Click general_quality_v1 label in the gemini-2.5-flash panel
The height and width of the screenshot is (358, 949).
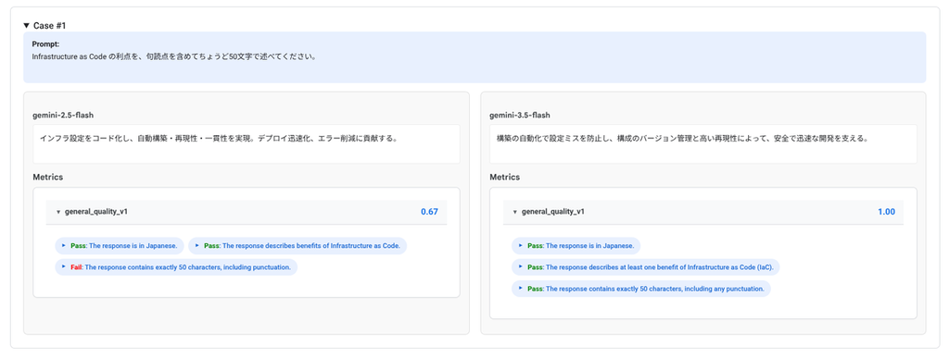point(95,212)
